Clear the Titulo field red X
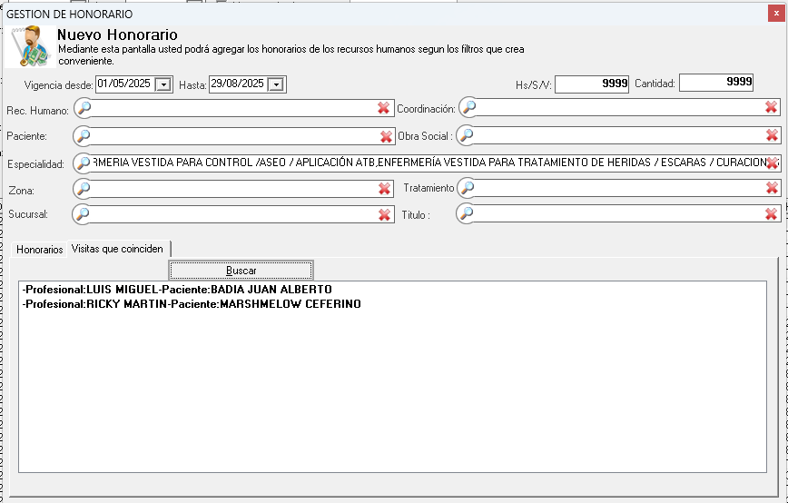Viewport: 788px width, 503px height. coord(771,214)
